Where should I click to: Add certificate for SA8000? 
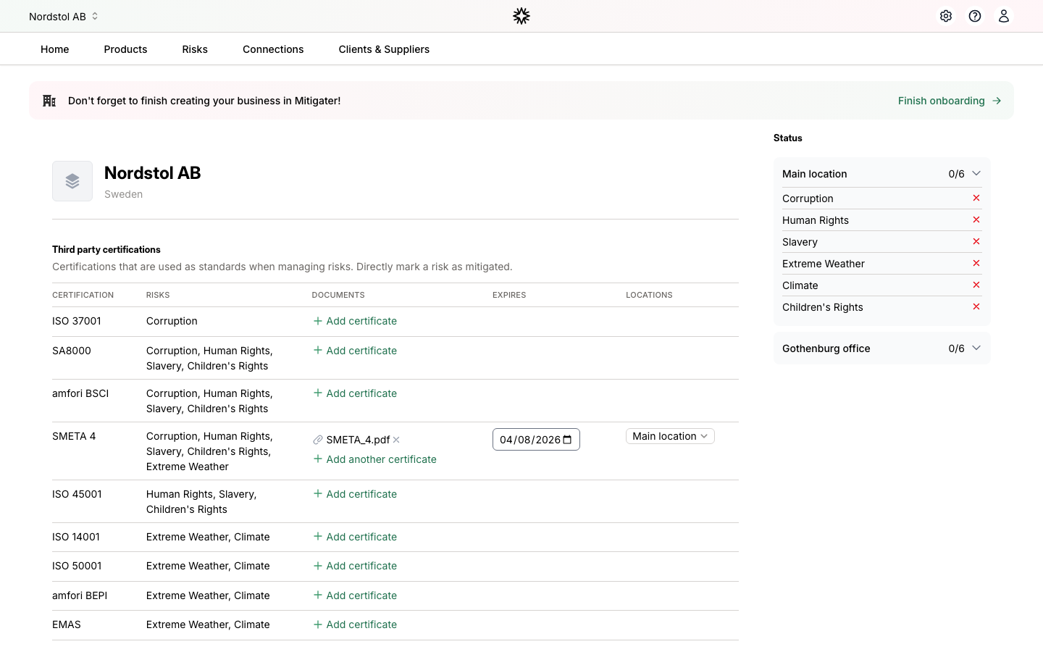[x=355, y=351]
